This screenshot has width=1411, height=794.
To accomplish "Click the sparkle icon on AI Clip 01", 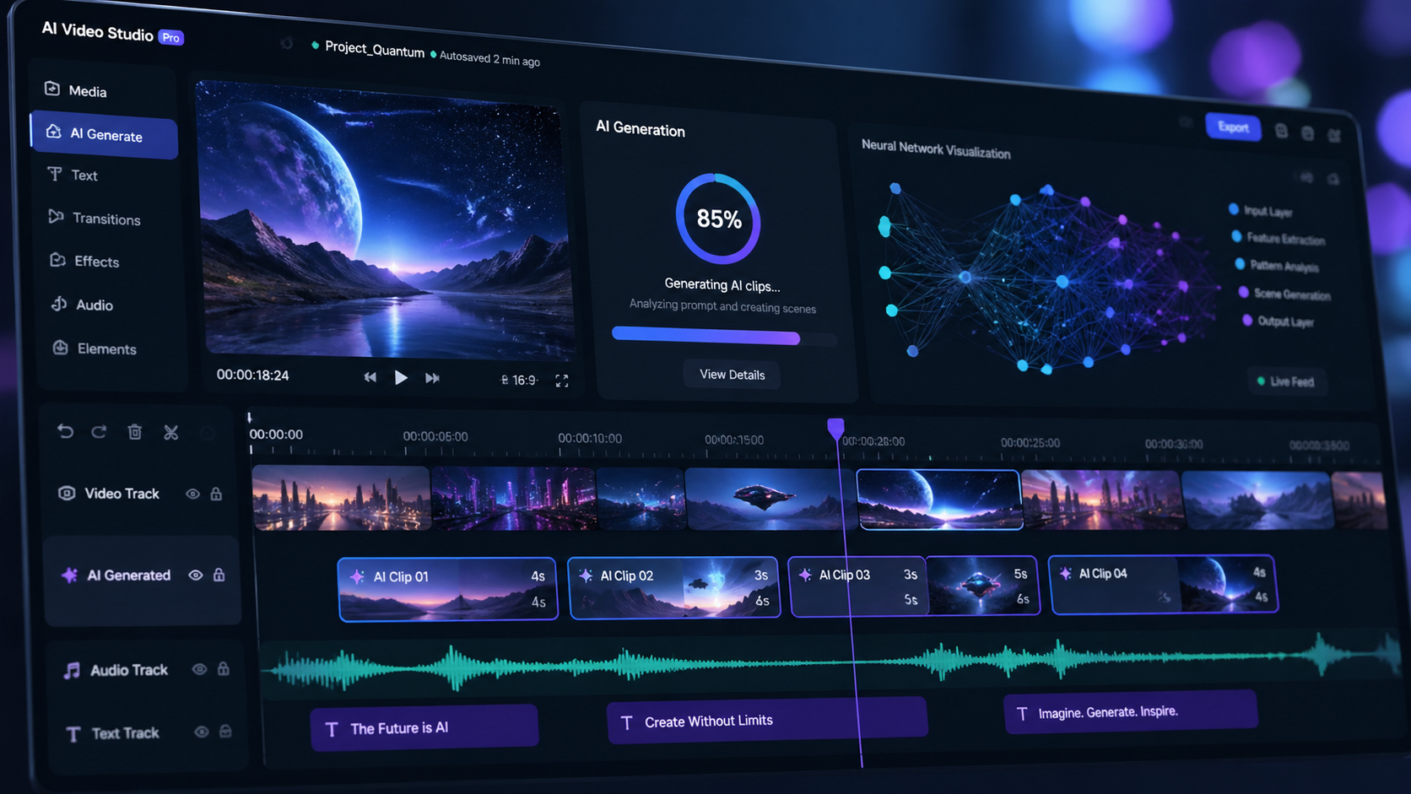I will [x=357, y=576].
